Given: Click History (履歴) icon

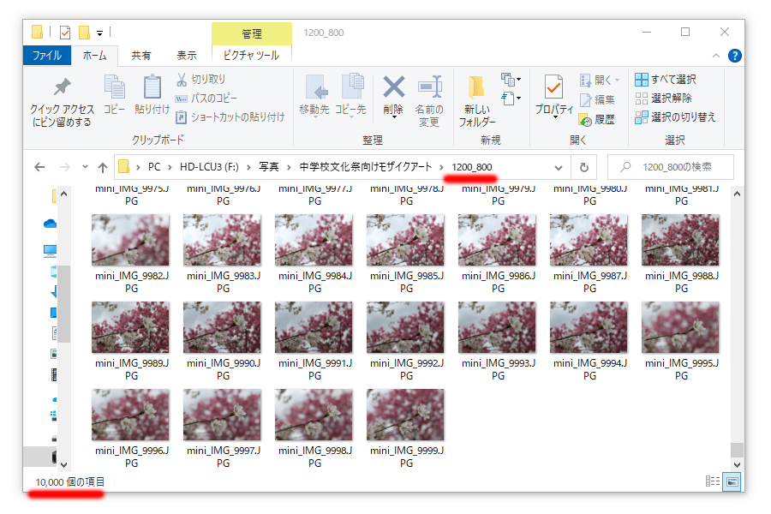Looking at the screenshot, I should (597, 120).
